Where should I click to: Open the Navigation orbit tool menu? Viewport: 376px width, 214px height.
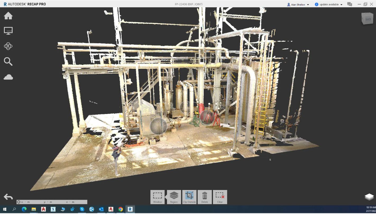[8, 46]
